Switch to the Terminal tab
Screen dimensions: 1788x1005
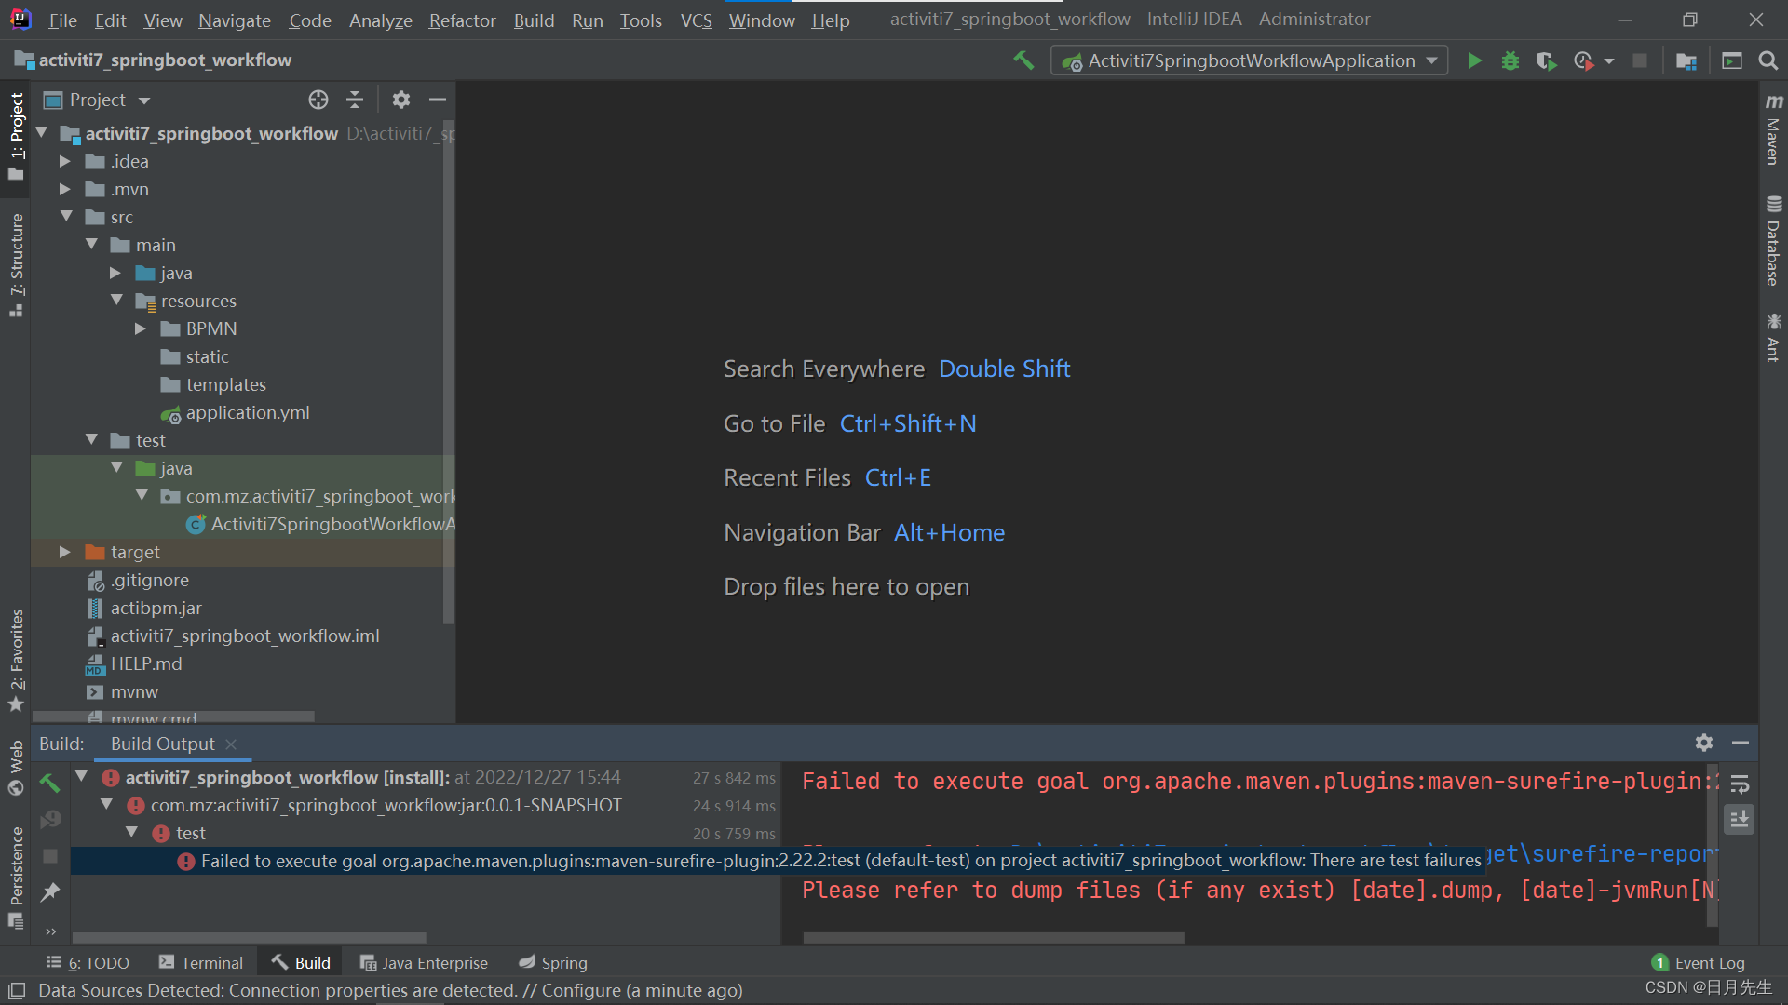tap(211, 962)
